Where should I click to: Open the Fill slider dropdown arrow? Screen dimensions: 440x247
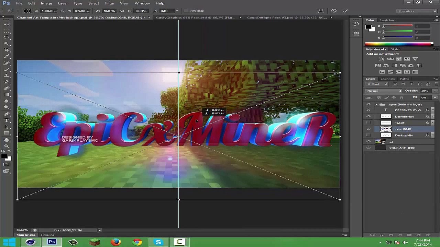(435, 98)
